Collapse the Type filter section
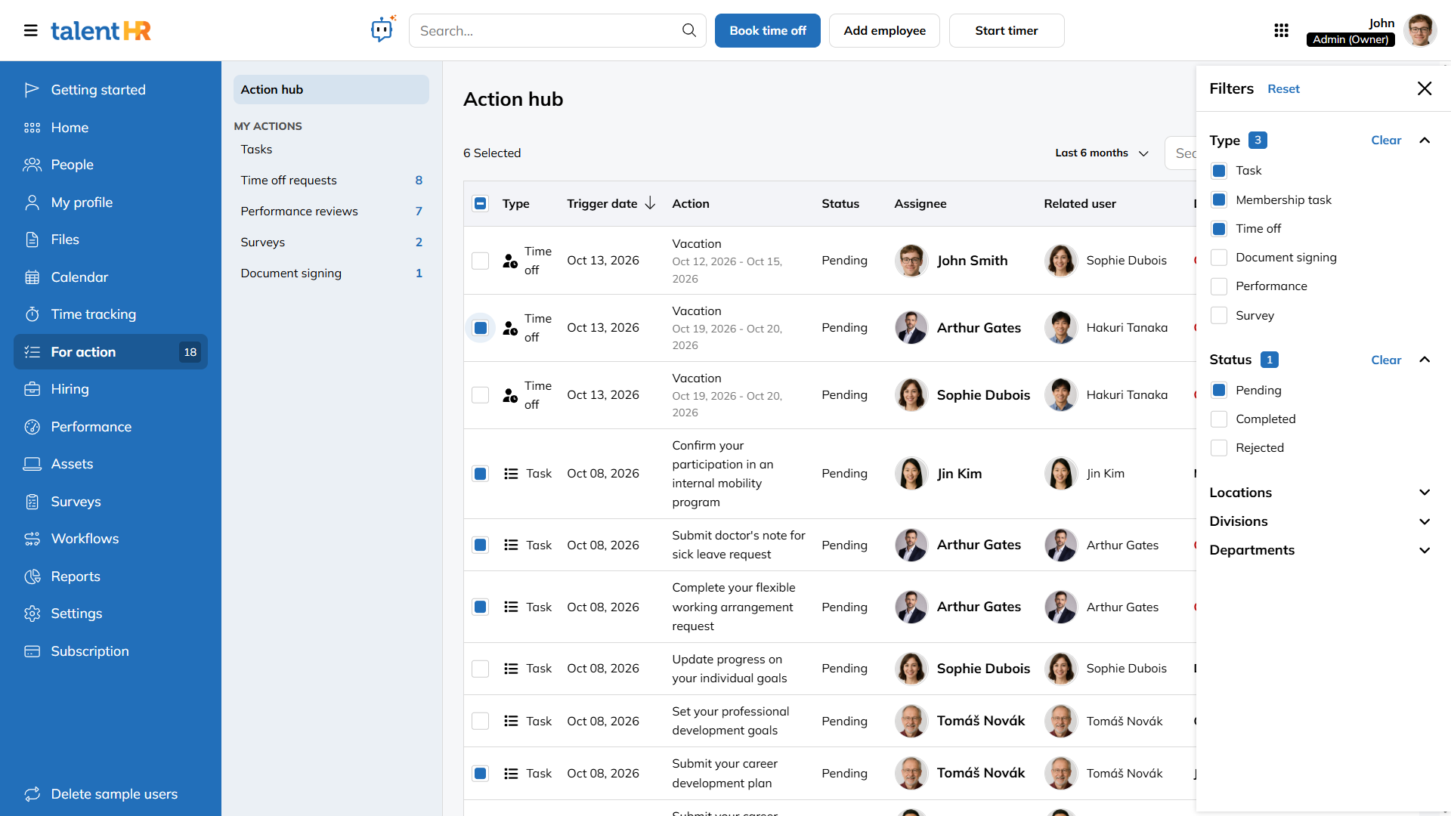The height and width of the screenshot is (816, 1451). (x=1425, y=141)
